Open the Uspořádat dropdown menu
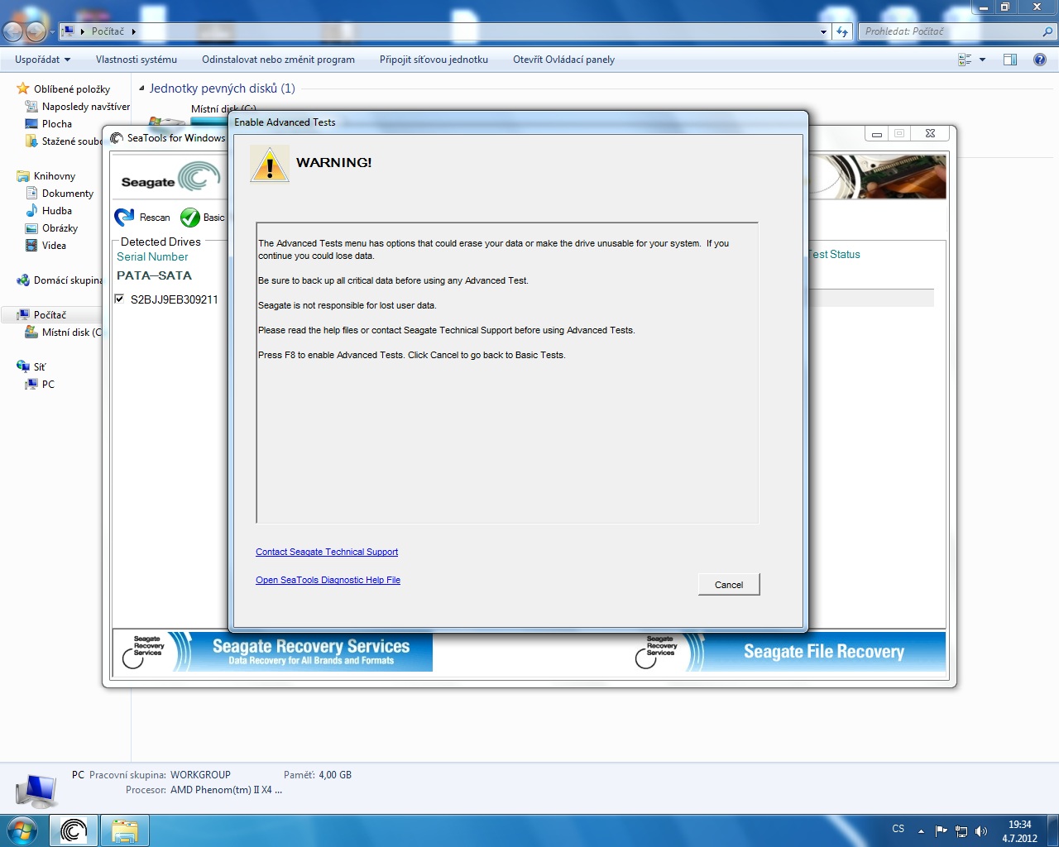1059x847 pixels. [42, 60]
